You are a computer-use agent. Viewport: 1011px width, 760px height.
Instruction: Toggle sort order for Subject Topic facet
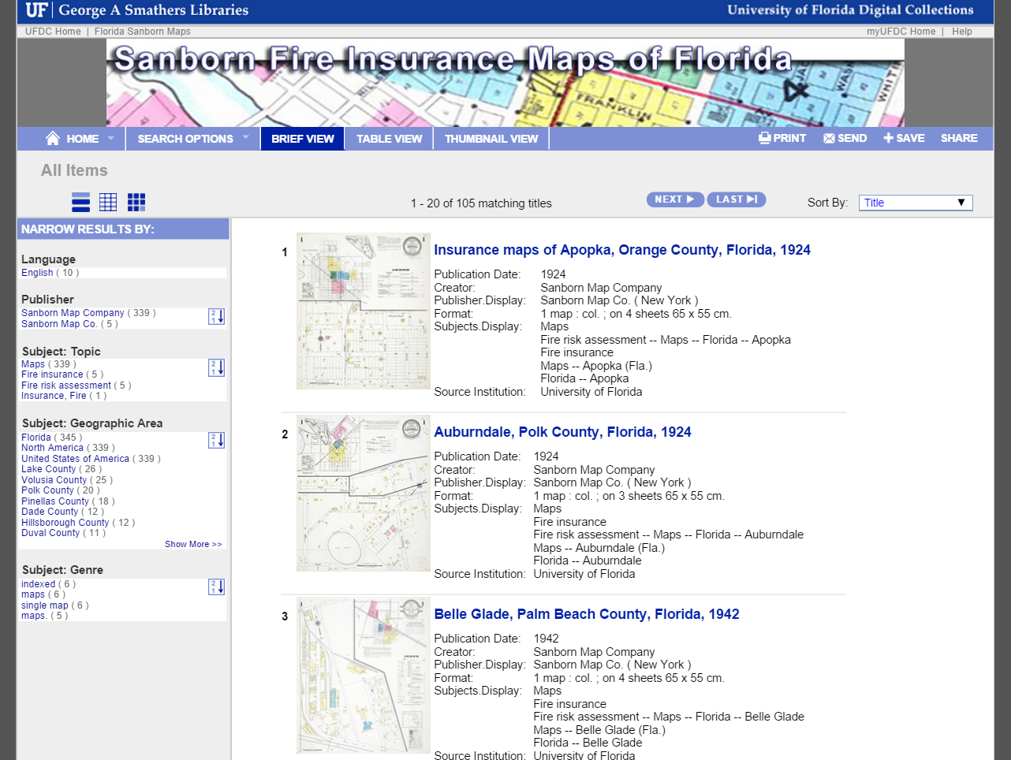pos(216,368)
